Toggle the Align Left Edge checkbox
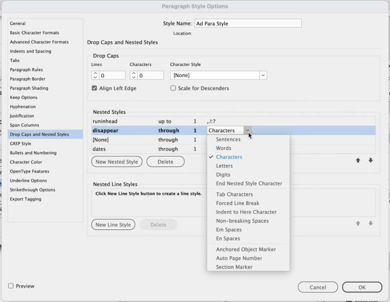 [94, 88]
